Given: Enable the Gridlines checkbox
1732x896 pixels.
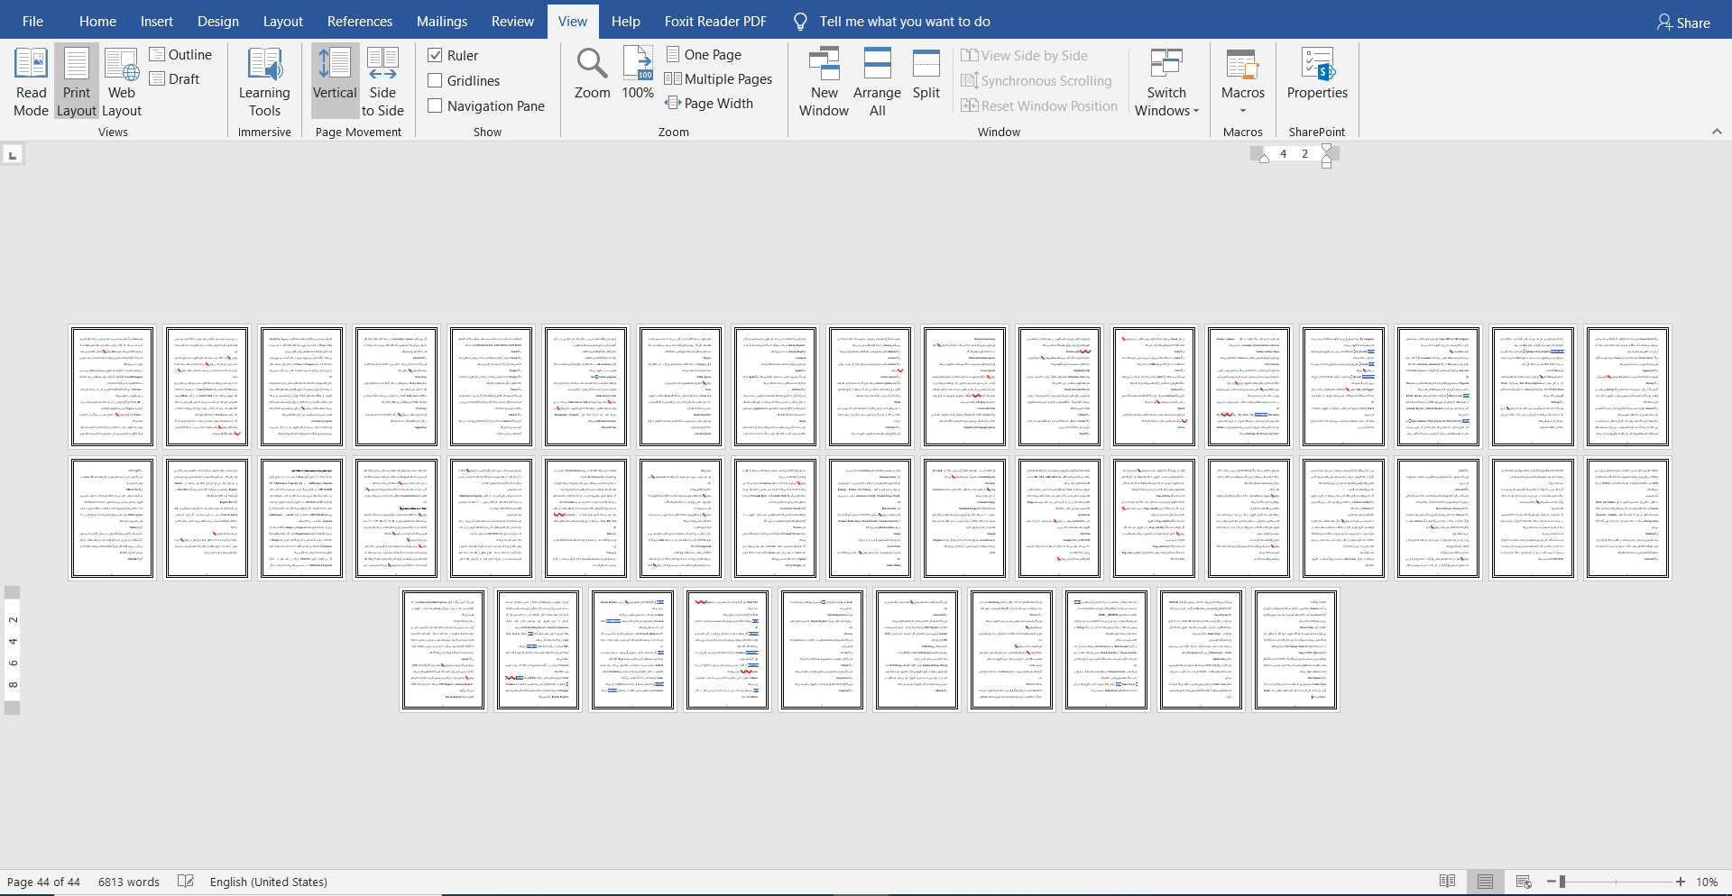Looking at the screenshot, I should pos(435,80).
